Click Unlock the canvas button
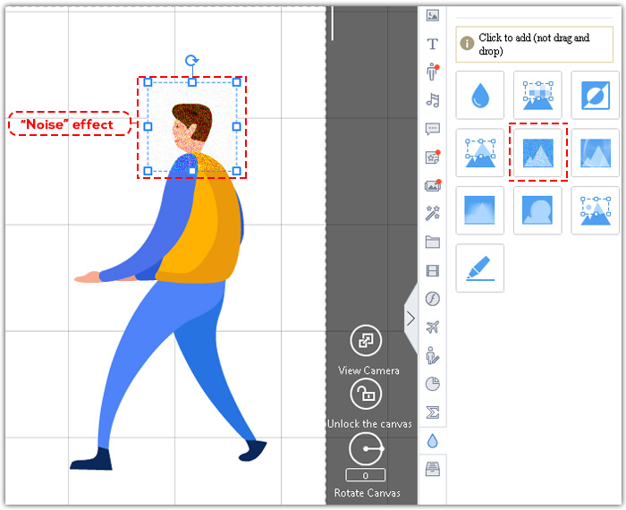Viewport: 626px width, 510px height. [366, 395]
